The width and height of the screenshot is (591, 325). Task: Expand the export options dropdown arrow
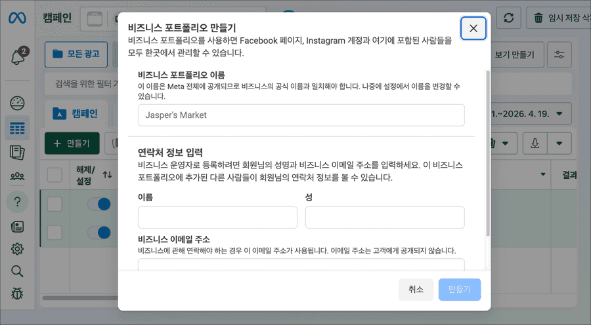coord(559,143)
